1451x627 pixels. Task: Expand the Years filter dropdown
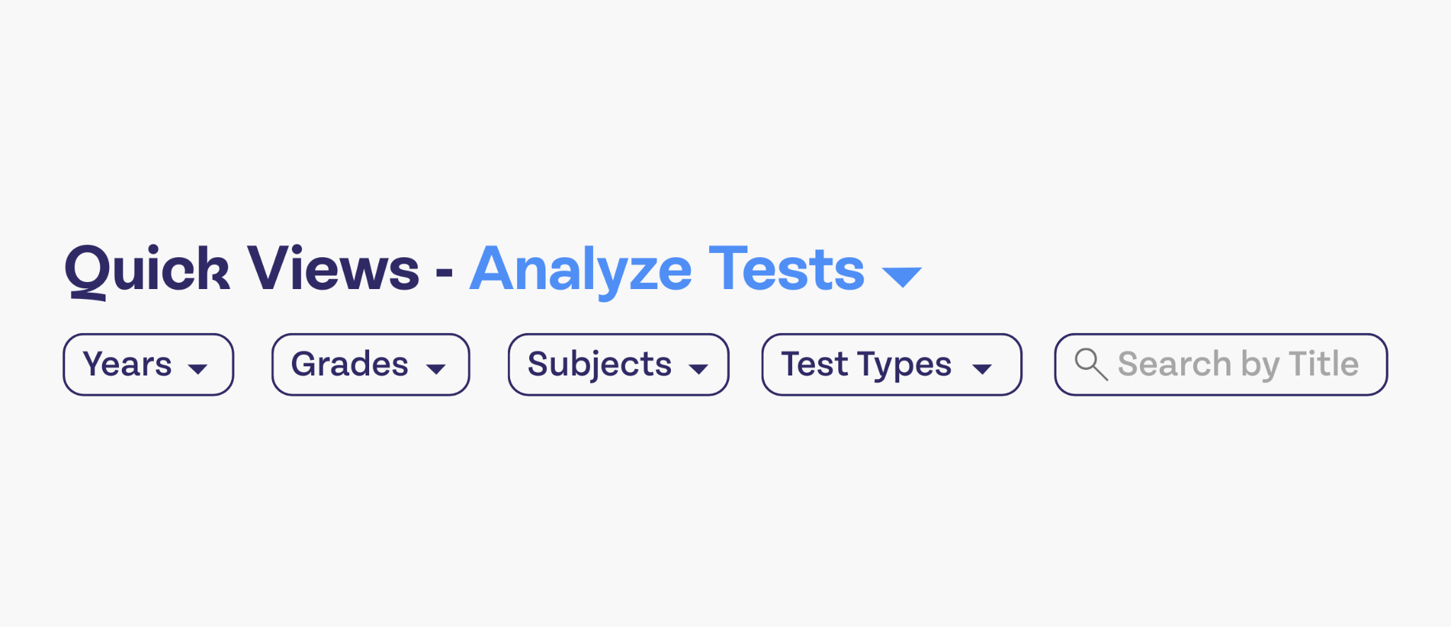pyautogui.click(x=147, y=364)
